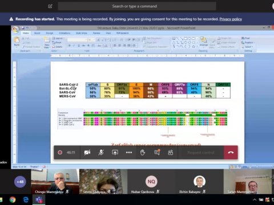
Task: Open the Slide Show tab in PowerPoint
Action: 82,33
